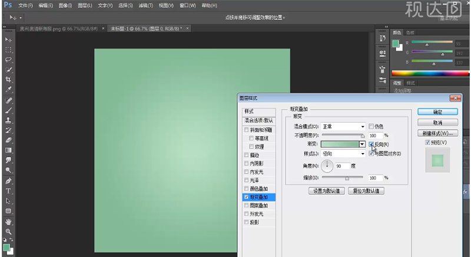Toggle the 与图层对齐 checkbox
This screenshot has height=257, width=471.
tap(372, 153)
